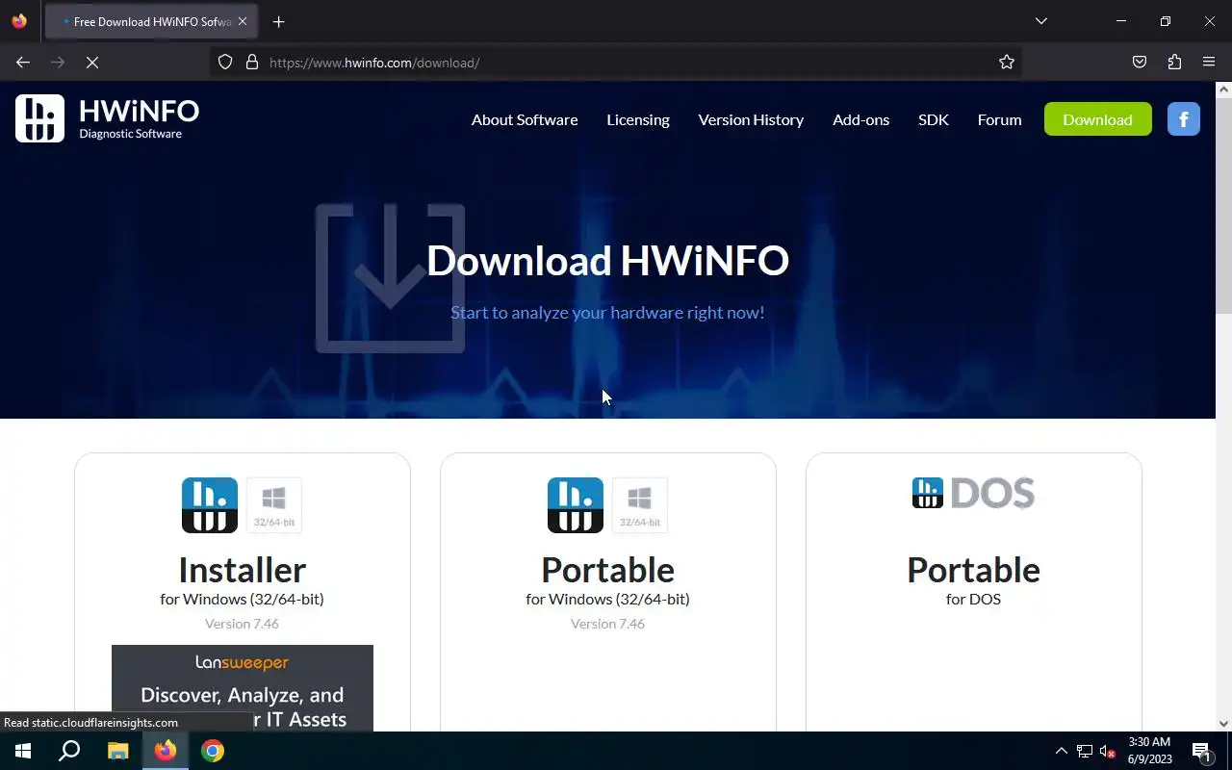This screenshot has width=1232, height=770.
Task: Open the Add-ons menu item
Action: click(x=860, y=119)
